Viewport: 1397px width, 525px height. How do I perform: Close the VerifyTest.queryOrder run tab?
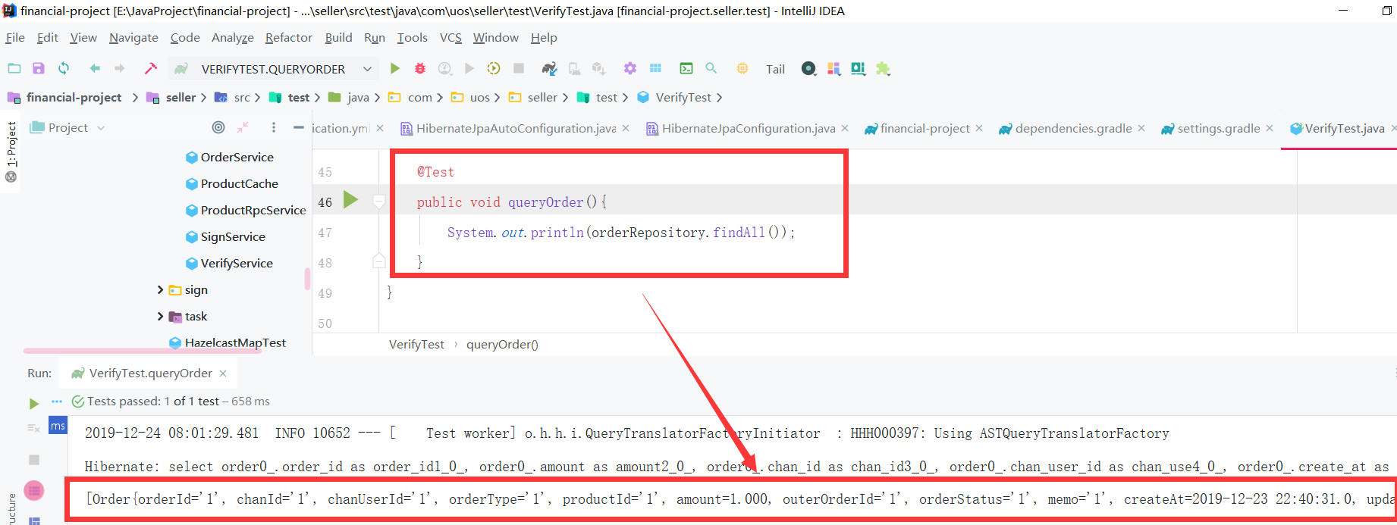(x=223, y=373)
